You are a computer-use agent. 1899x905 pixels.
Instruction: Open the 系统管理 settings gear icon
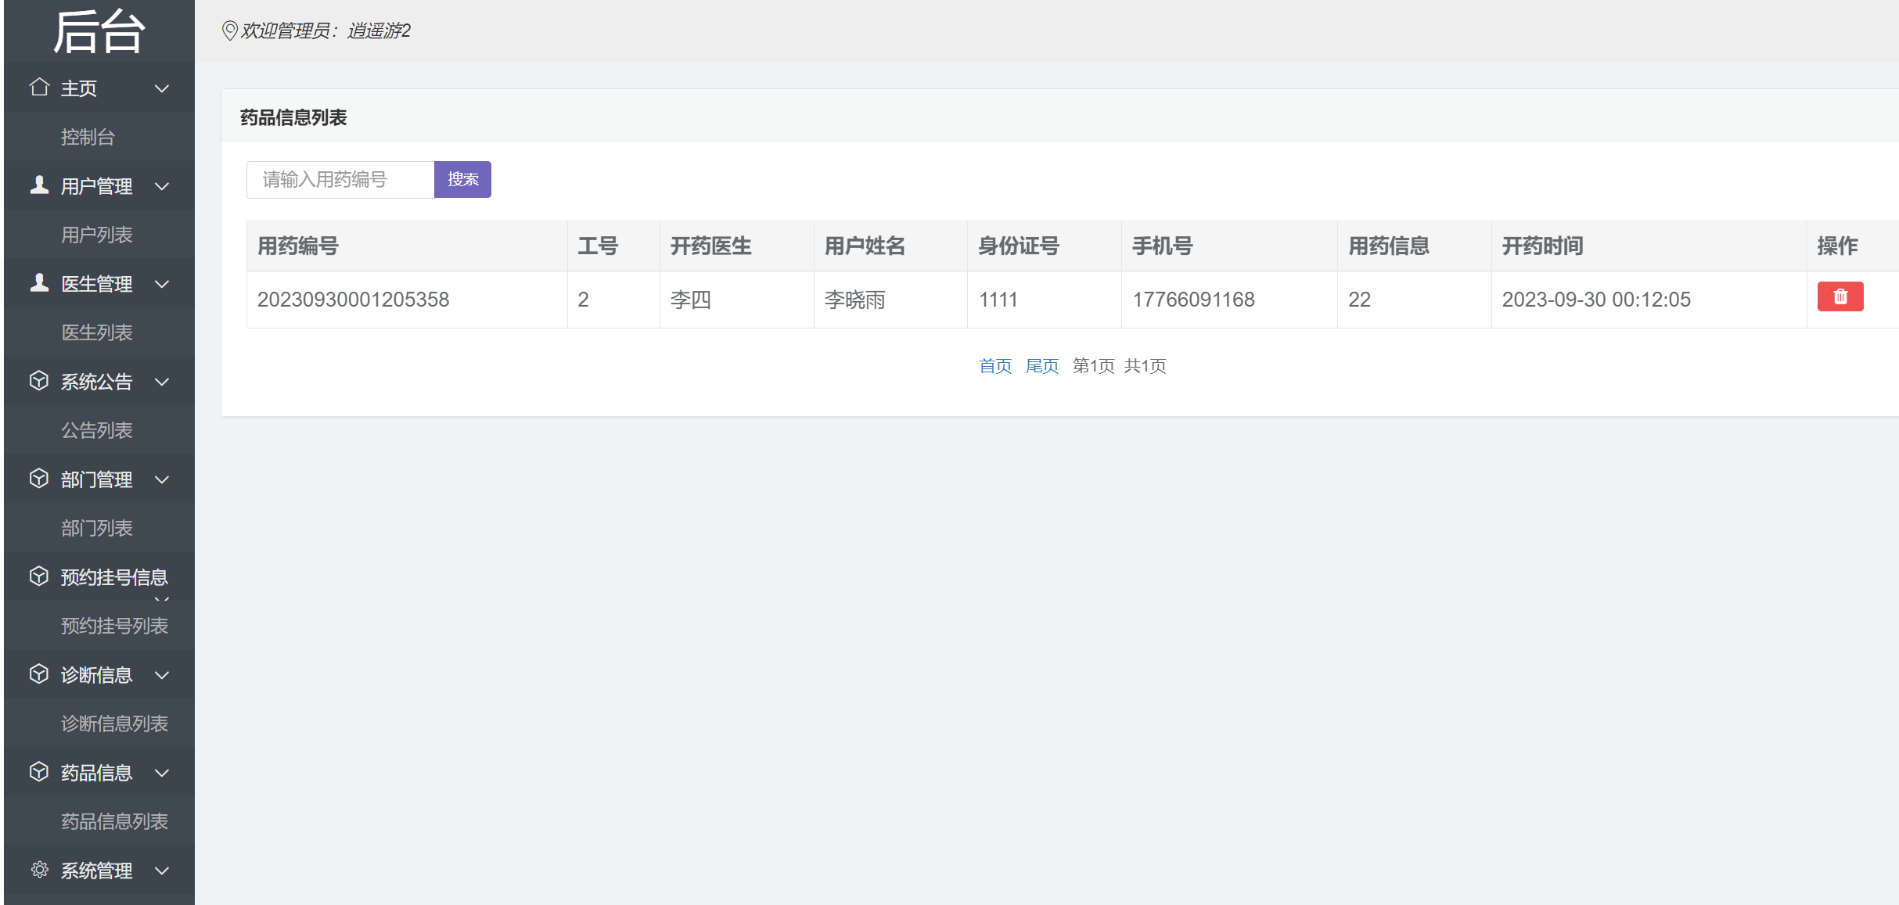tap(39, 870)
